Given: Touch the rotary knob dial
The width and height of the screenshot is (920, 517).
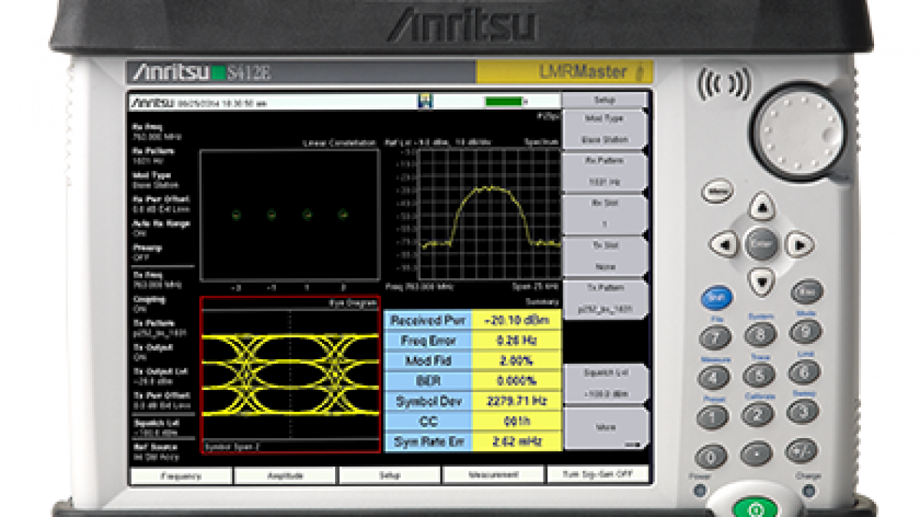Looking at the screenshot, I should pos(797,132).
